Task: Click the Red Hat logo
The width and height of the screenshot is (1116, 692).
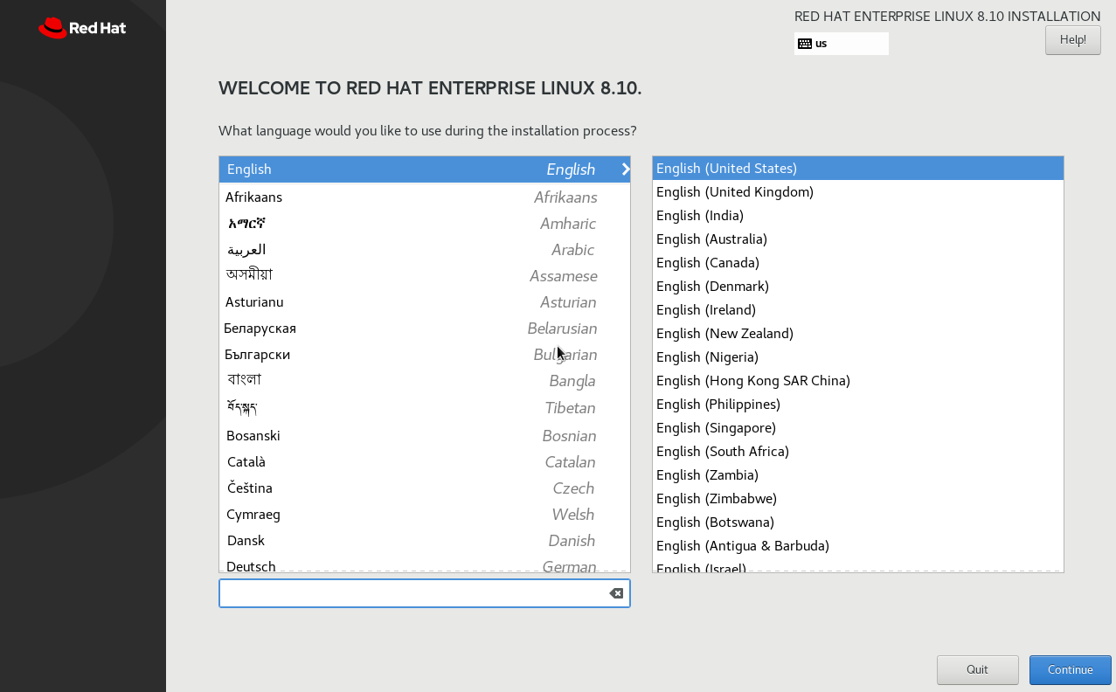Action: tap(81, 27)
